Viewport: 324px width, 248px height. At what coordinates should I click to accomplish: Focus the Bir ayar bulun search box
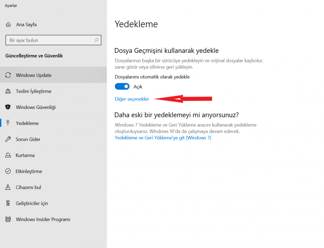53,40
